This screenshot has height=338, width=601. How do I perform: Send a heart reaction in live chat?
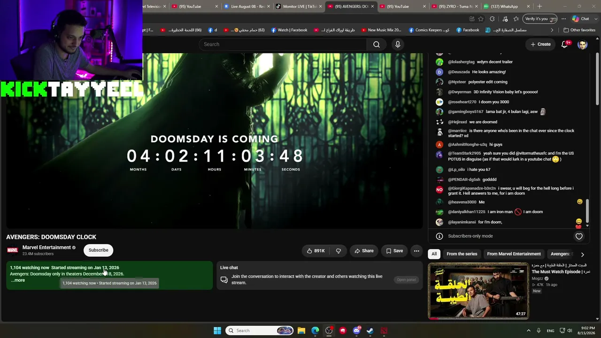579,237
